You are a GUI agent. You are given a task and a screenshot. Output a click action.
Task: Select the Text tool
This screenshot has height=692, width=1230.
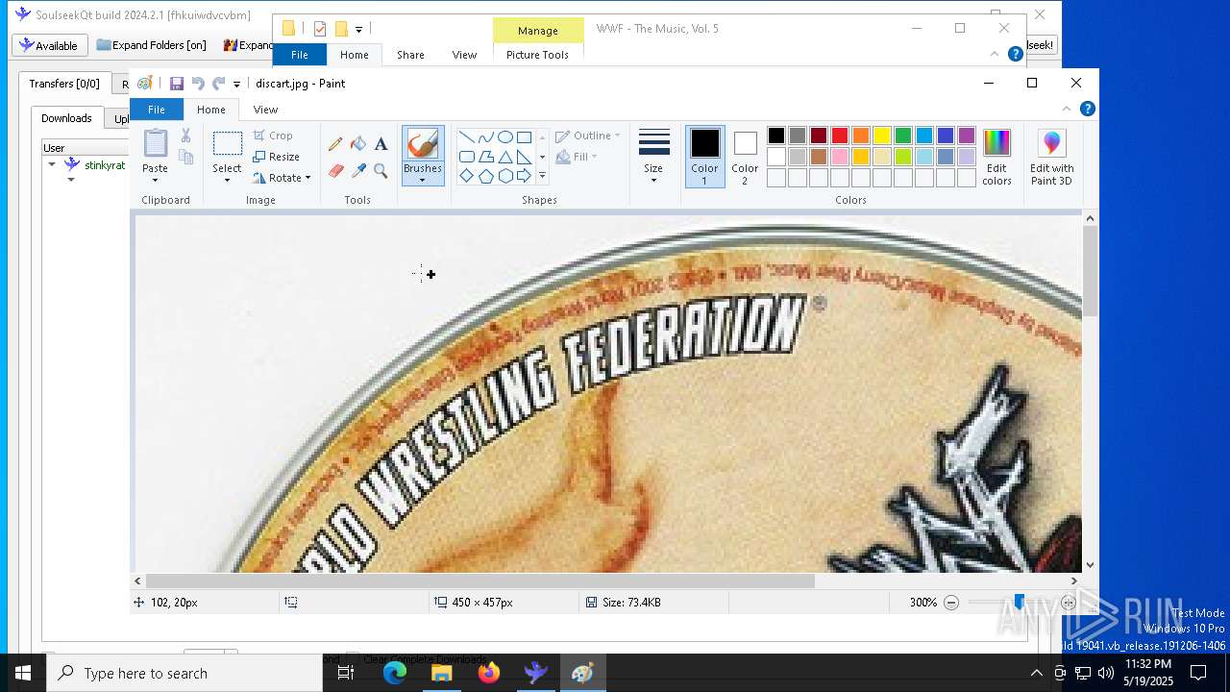click(x=381, y=144)
